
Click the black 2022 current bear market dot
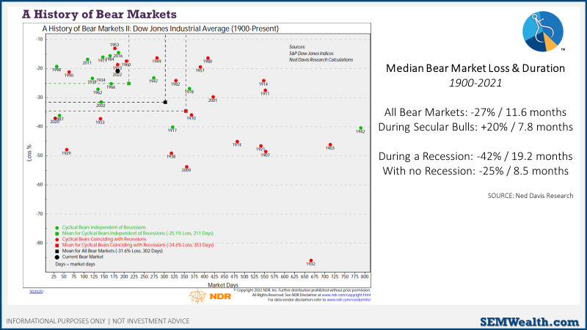coord(117,71)
